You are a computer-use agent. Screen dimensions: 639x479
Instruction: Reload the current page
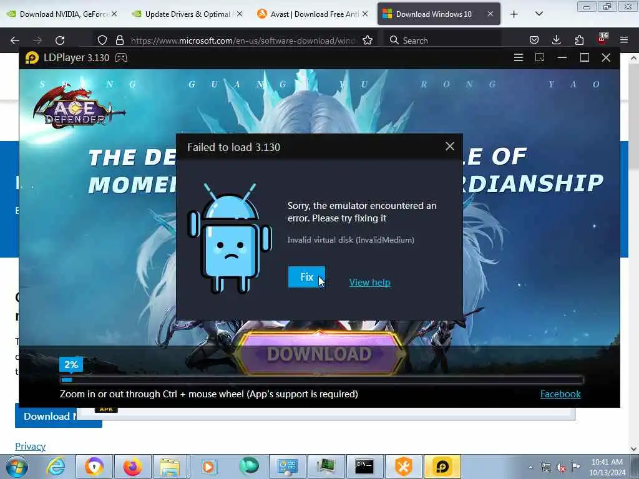(60, 41)
